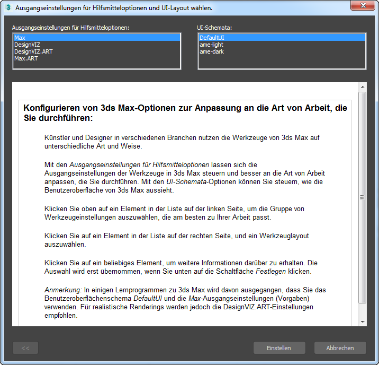This screenshot has width=379, height=365.
Task: Click the Abbrechen button
Action: [340, 348]
